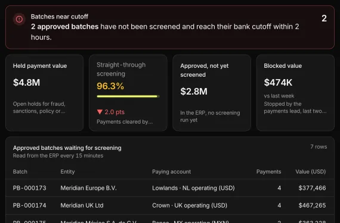Sort table by Batch column header

pos(20,172)
